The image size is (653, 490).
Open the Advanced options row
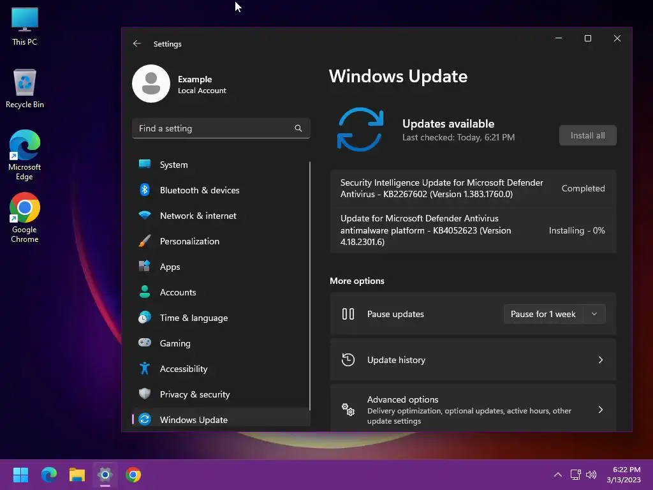click(473, 408)
